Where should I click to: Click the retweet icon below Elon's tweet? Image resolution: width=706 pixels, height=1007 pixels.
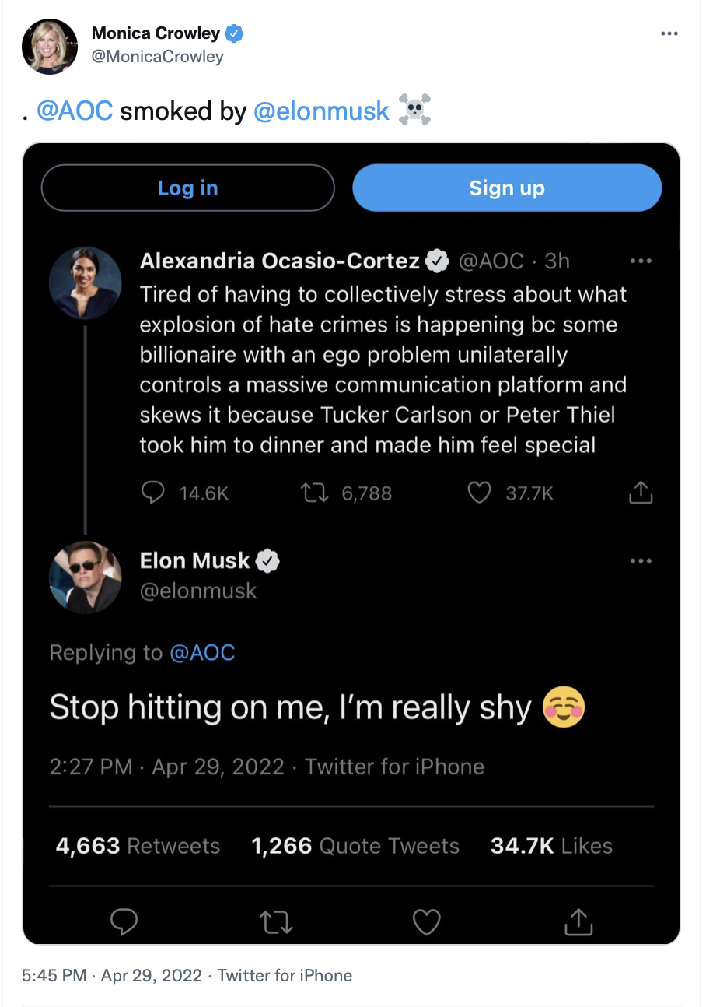pyautogui.click(x=275, y=923)
